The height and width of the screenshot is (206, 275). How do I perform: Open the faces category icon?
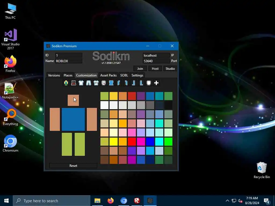pyautogui.click(x=104, y=83)
